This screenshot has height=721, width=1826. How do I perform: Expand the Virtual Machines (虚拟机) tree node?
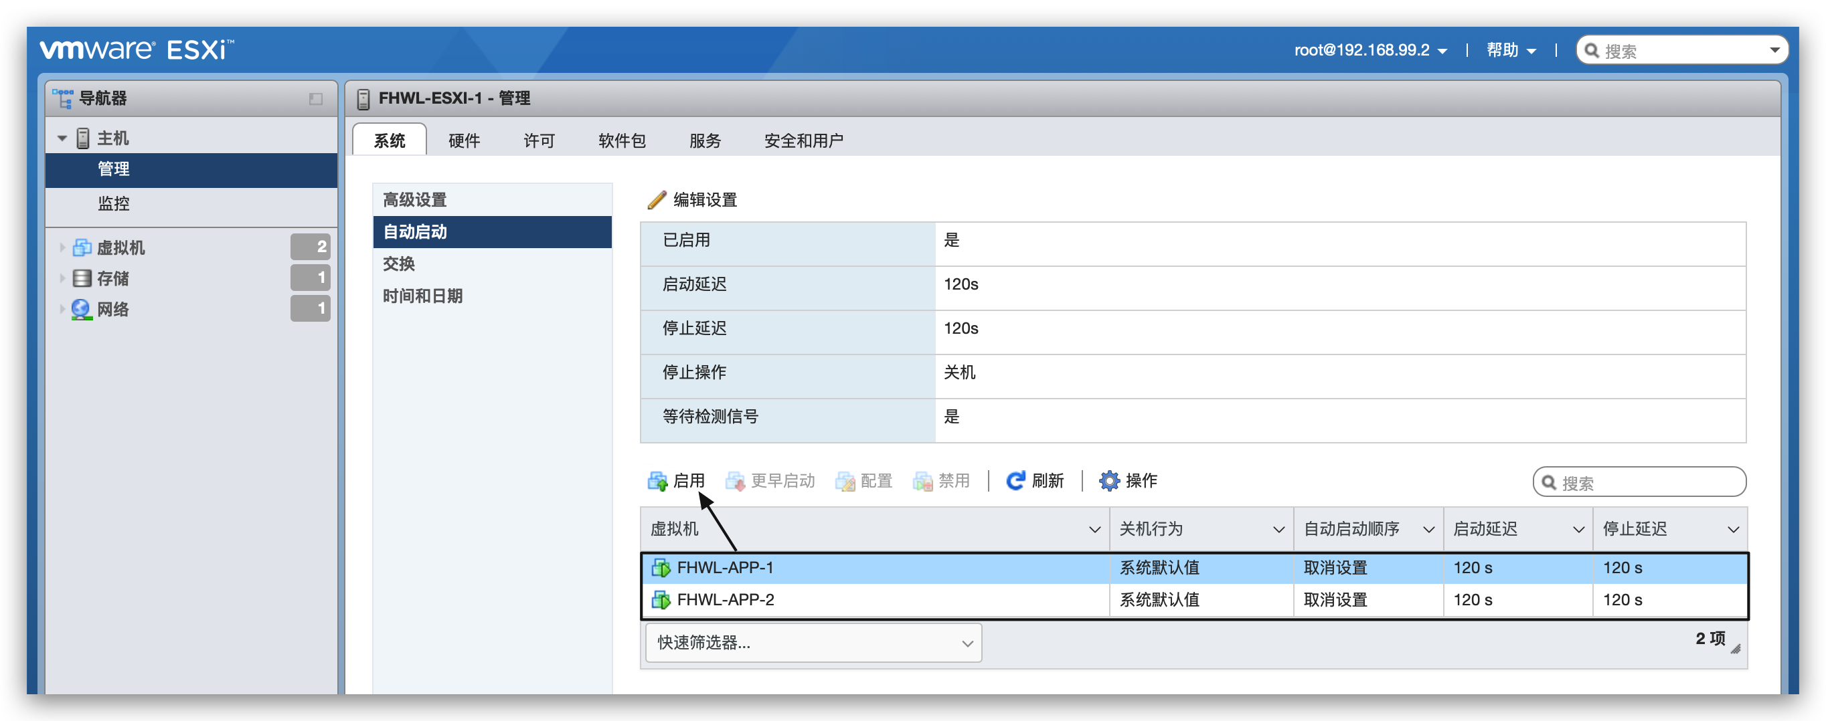click(x=62, y=247)
